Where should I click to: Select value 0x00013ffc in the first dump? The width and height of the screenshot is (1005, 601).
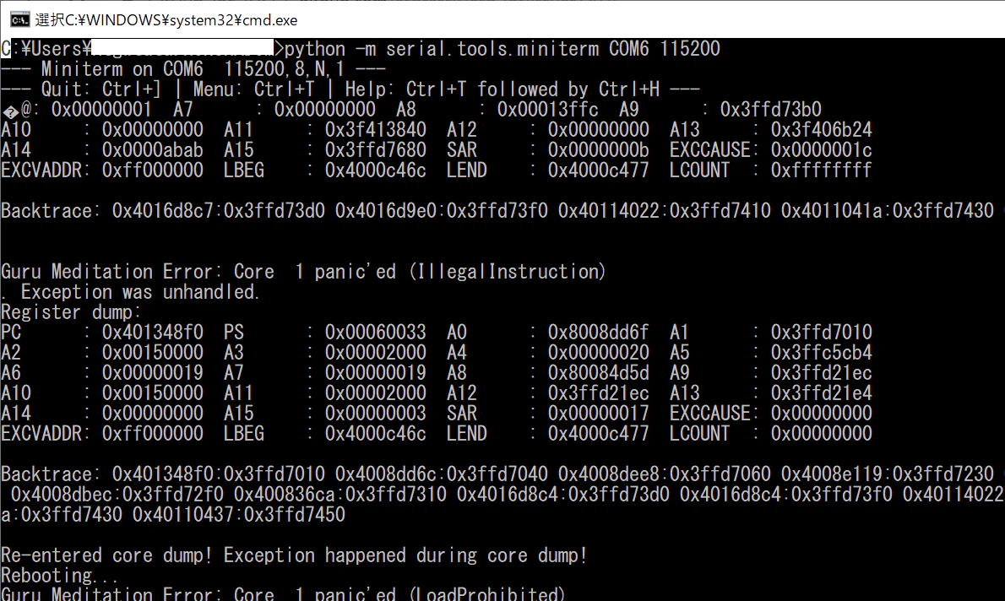click(x=547, y=110)
